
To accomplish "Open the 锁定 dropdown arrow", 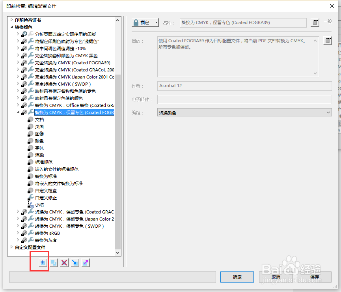I will point(156,22).
